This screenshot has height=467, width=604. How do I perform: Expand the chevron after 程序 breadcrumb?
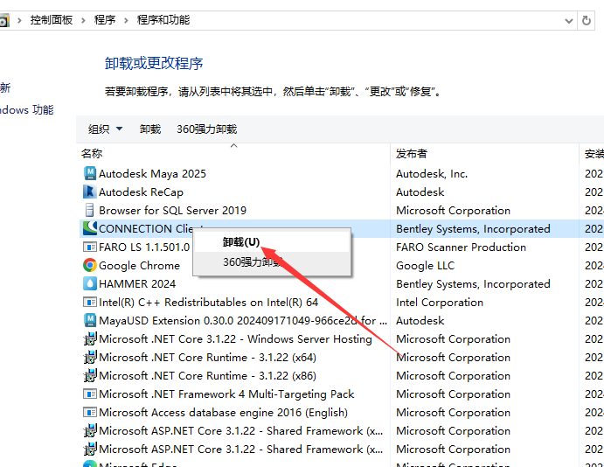(x=126, y=20)
